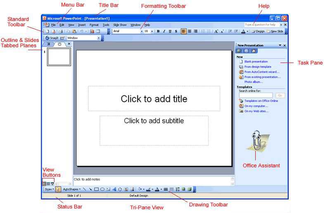Open the AutoShapes dropdown
This screenshot has height=213, width=325.
coord(72,189)
